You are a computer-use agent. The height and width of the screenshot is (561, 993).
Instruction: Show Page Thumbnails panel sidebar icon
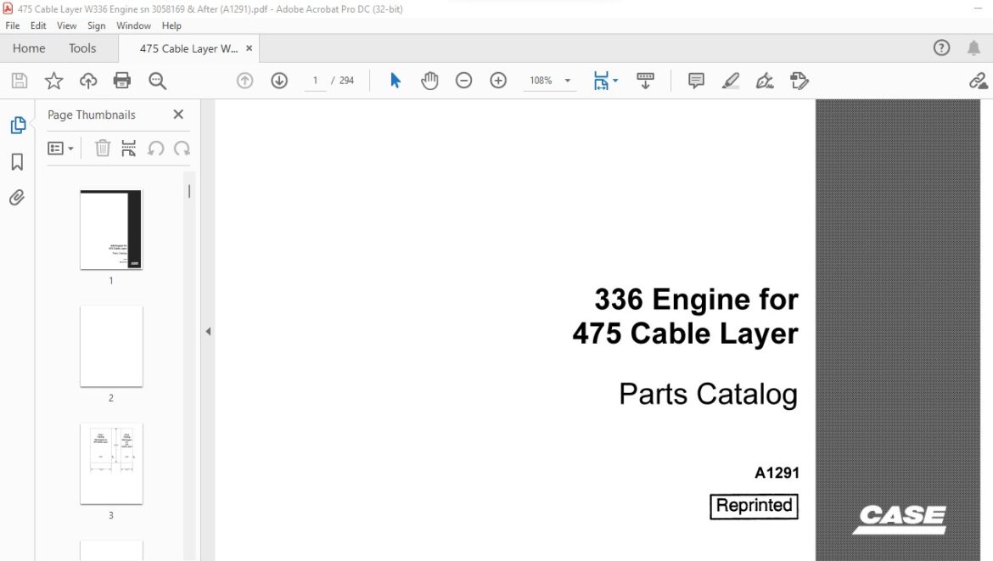[x=18, y=125]
